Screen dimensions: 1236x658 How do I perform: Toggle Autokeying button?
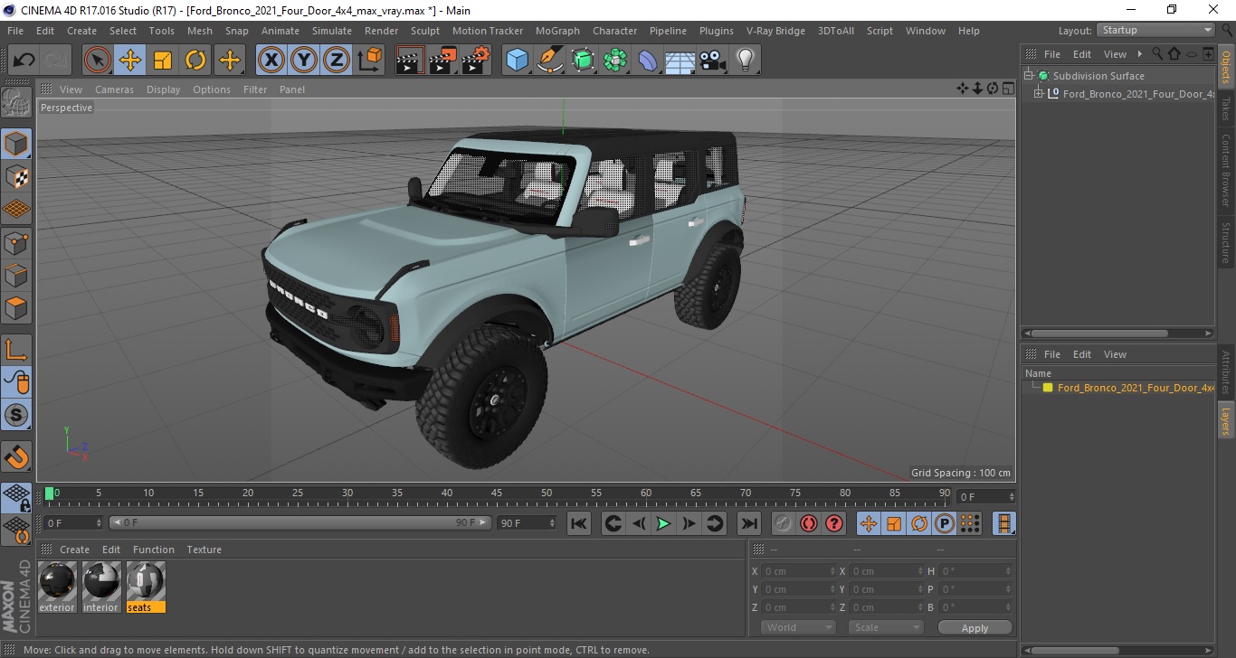point(809,523)
